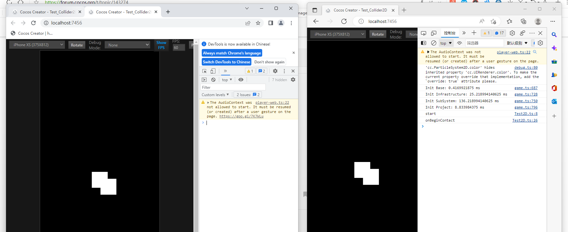
Task: Refresh the page in the Edge window
Action: [344, 21]
